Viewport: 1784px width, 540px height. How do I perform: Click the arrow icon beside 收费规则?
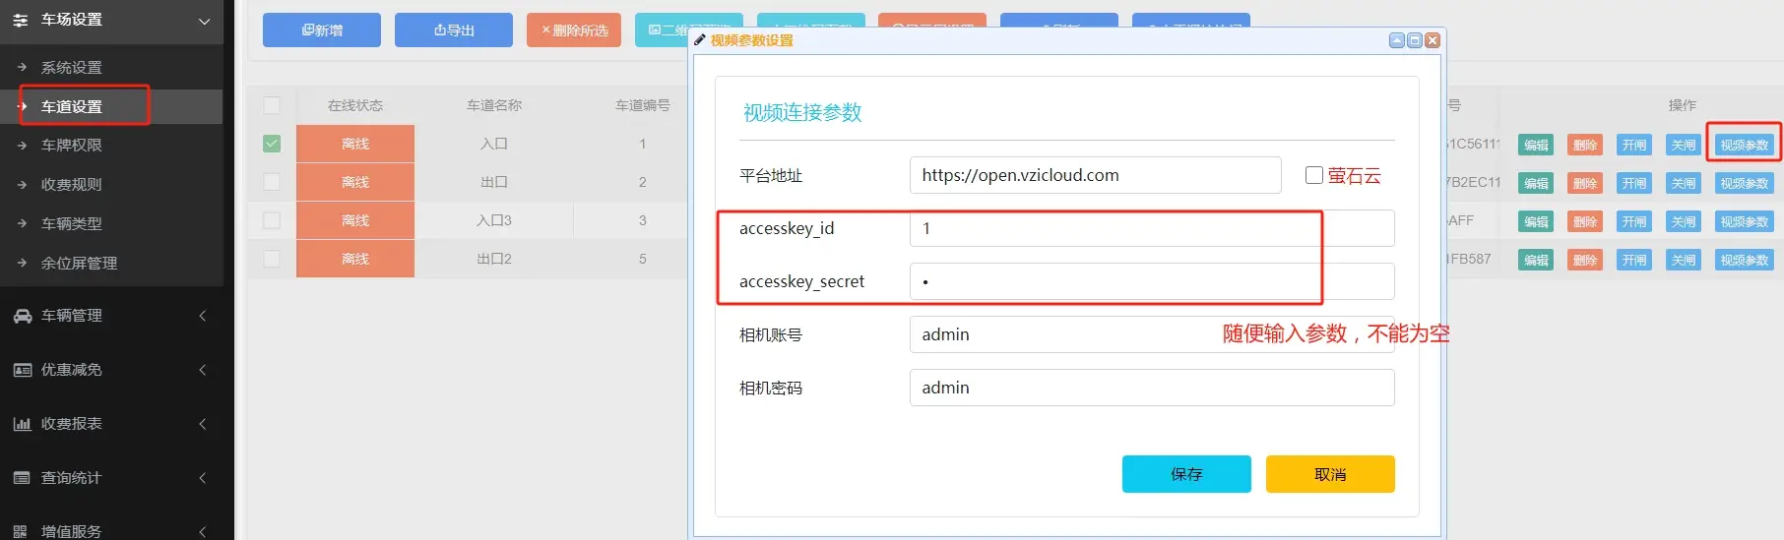(22, 184)
